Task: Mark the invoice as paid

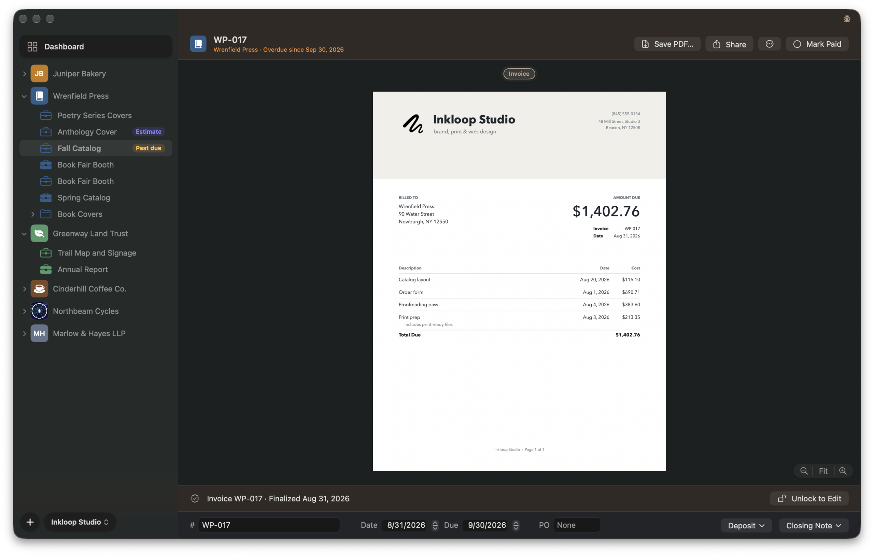Action: coord(817,44)
